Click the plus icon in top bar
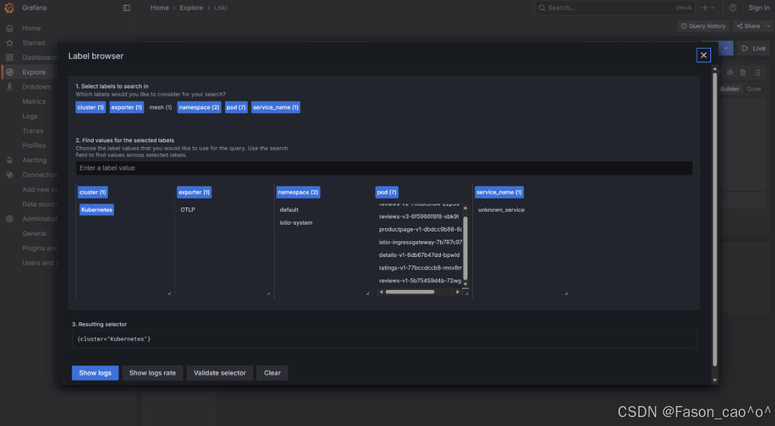 click(x=705, y=8)
